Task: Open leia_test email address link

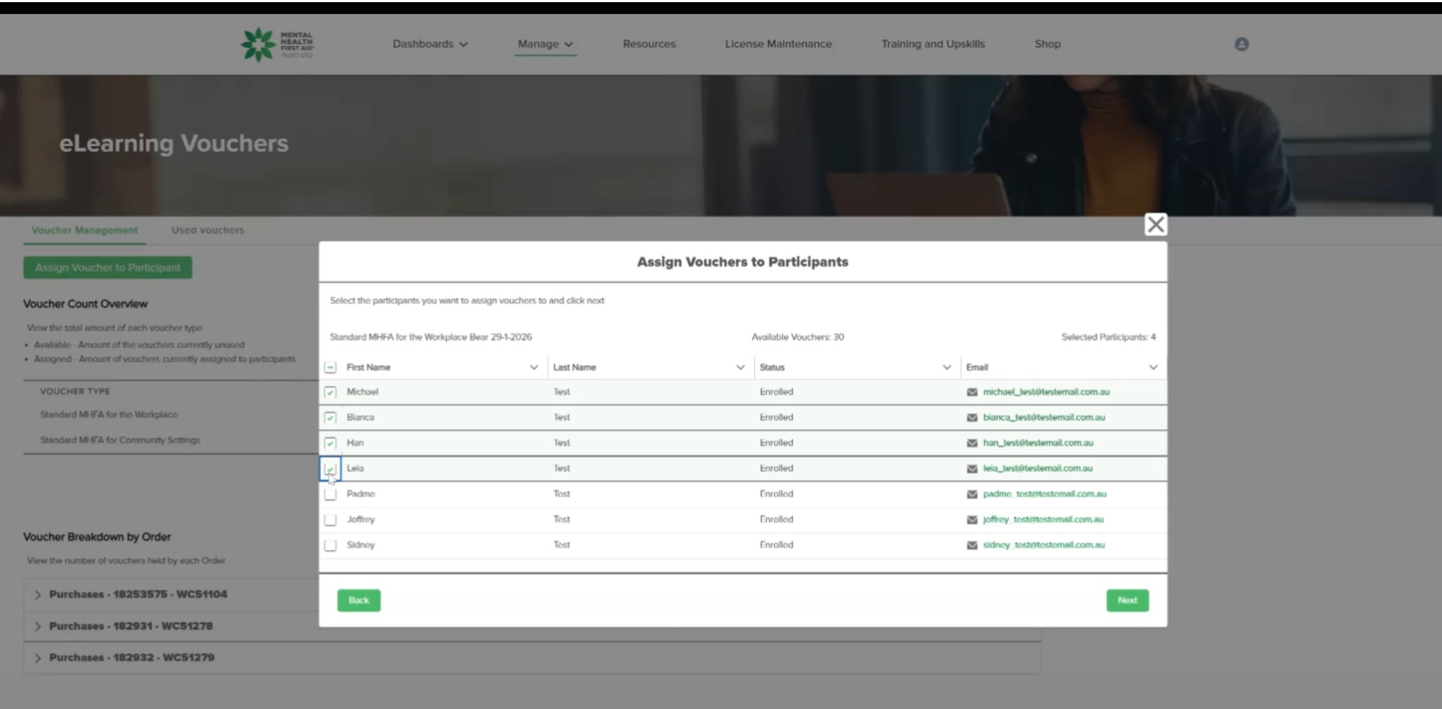Action: pyautogui.click(x=1037, y=469)
